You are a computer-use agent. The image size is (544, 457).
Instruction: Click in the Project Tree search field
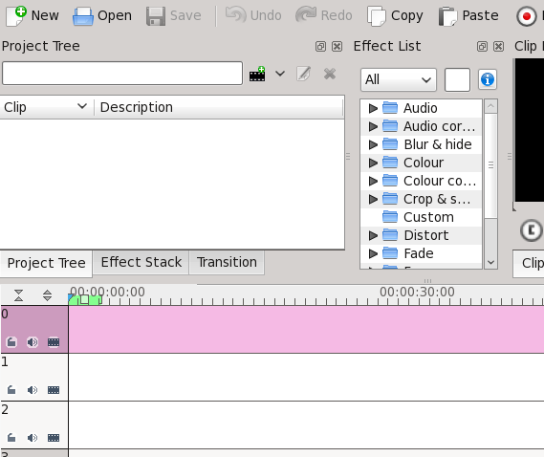pyautogui.click(x=122, y=74)
